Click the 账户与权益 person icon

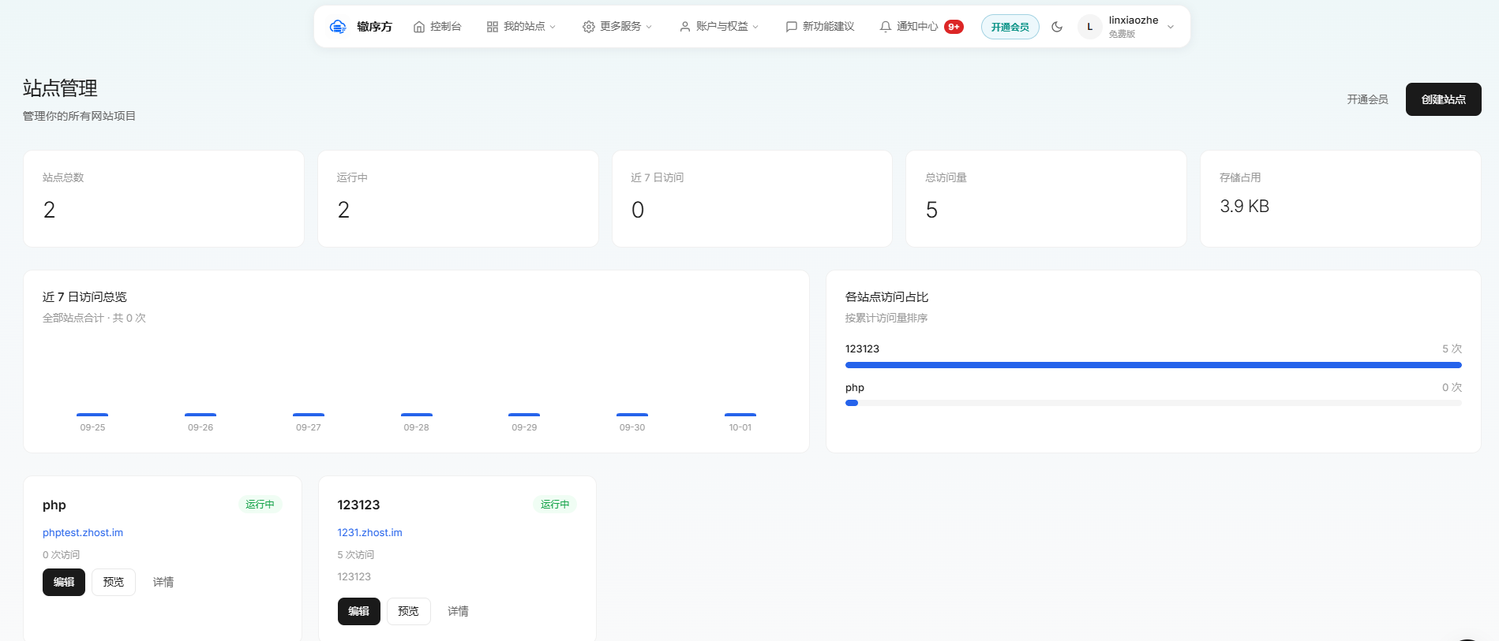pyautogui.click(x=685, y=27)
